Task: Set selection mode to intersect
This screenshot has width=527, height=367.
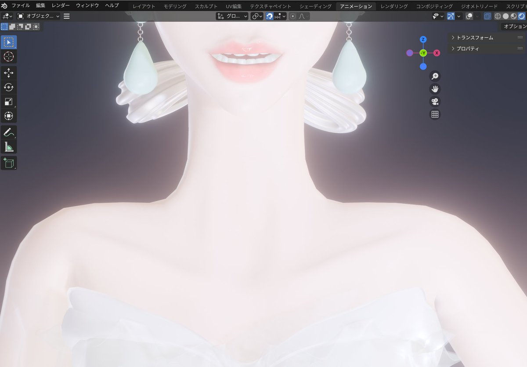Action: [36, 27]
